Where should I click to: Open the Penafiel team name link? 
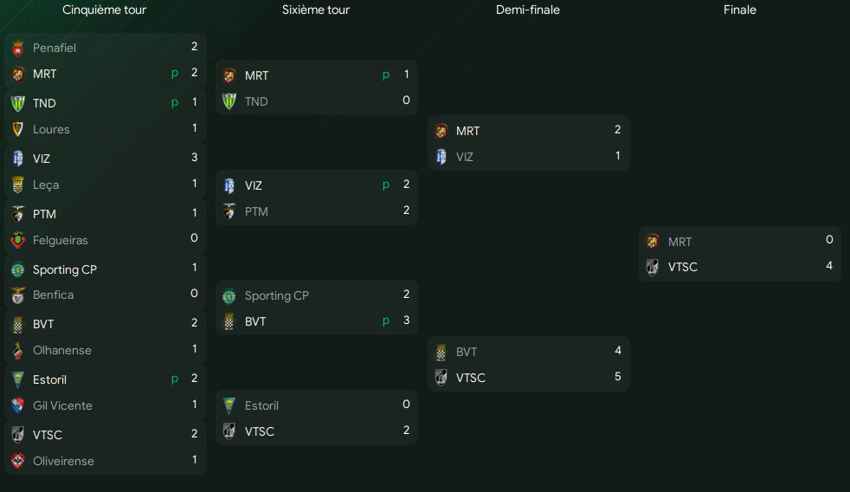(x=55, y=49)
